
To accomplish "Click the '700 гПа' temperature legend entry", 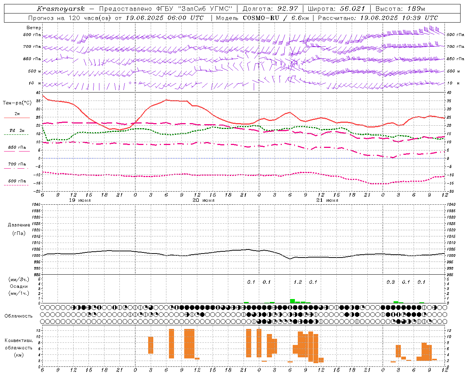I will tap(17, 164).
